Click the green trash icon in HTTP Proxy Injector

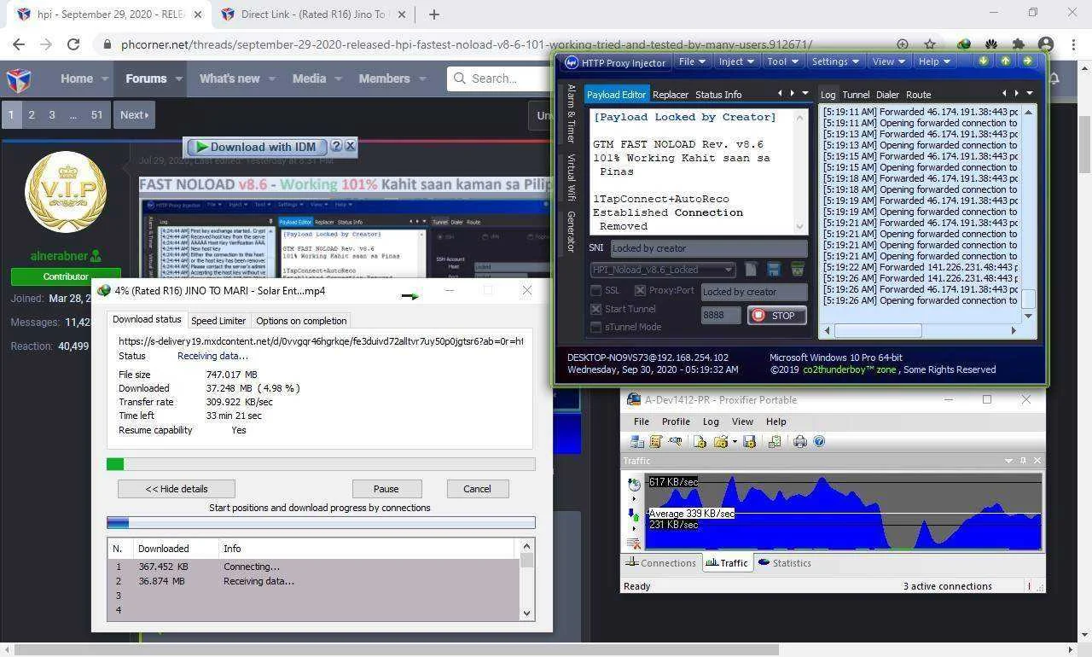(797, 270)
